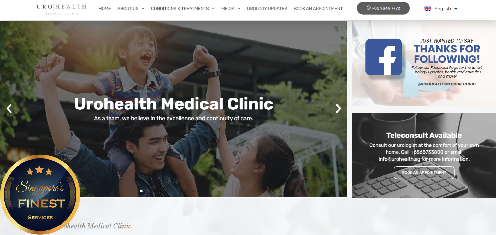The image size is (496, 235).
Task: Click the Teleconsult Available heading
Action: pyautogui.click(x=424, y=135)
